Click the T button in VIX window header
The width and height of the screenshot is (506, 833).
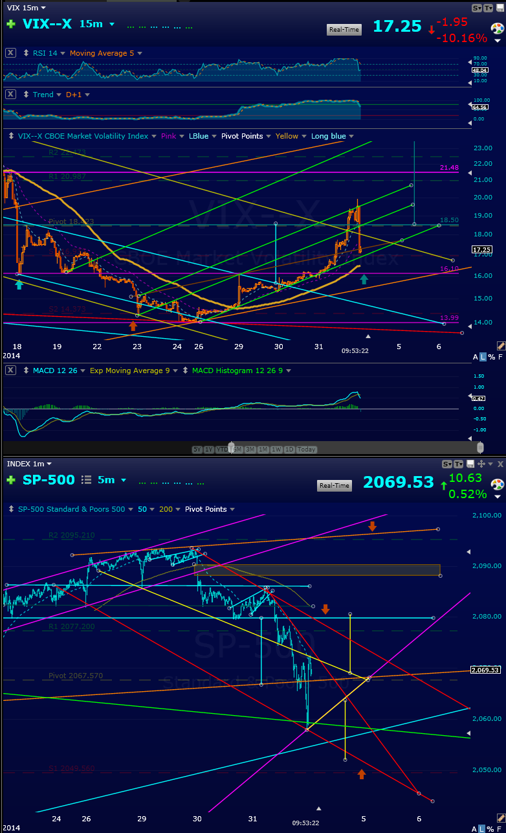click(x=488, y=8)
